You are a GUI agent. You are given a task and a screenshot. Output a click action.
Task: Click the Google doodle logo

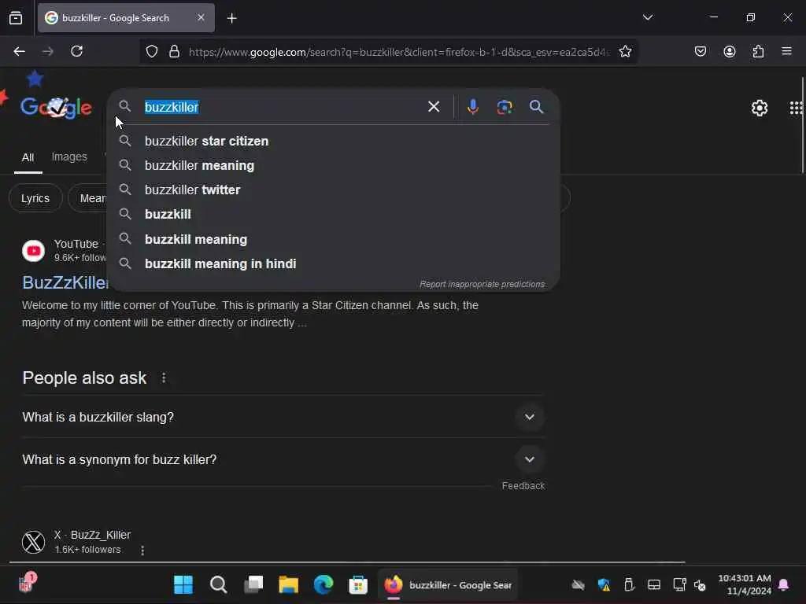coord(56,107)
